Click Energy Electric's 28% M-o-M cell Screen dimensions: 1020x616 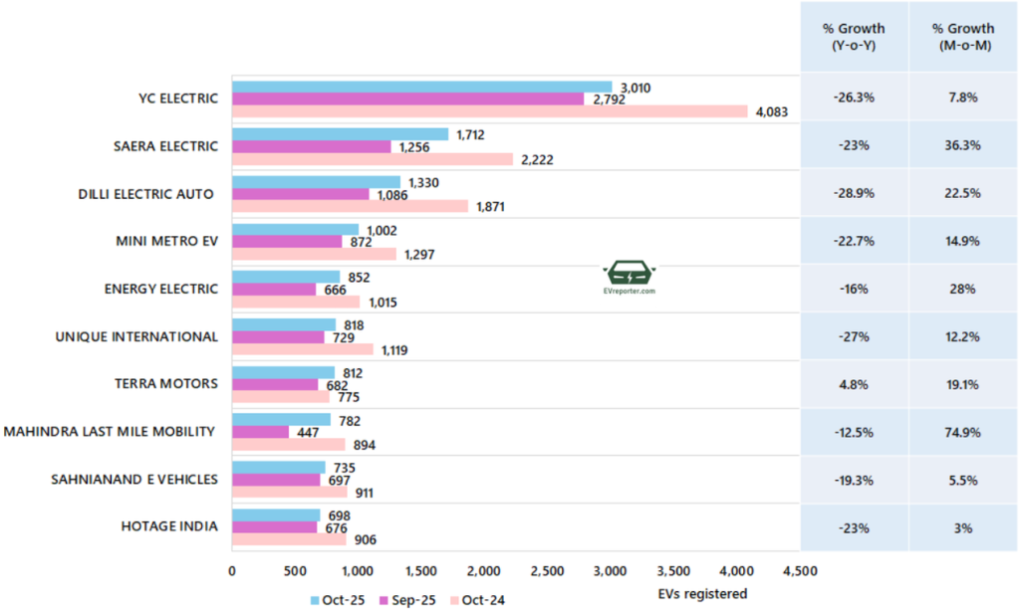pos(962,289)
